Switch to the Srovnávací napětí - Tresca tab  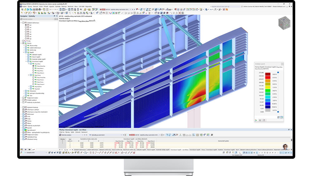[x=197, y=150]
